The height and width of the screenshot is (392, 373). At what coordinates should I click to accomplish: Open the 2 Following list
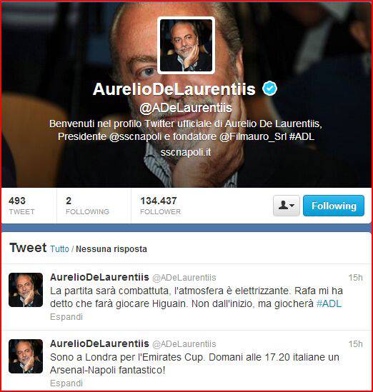click(x=87, y=206)
